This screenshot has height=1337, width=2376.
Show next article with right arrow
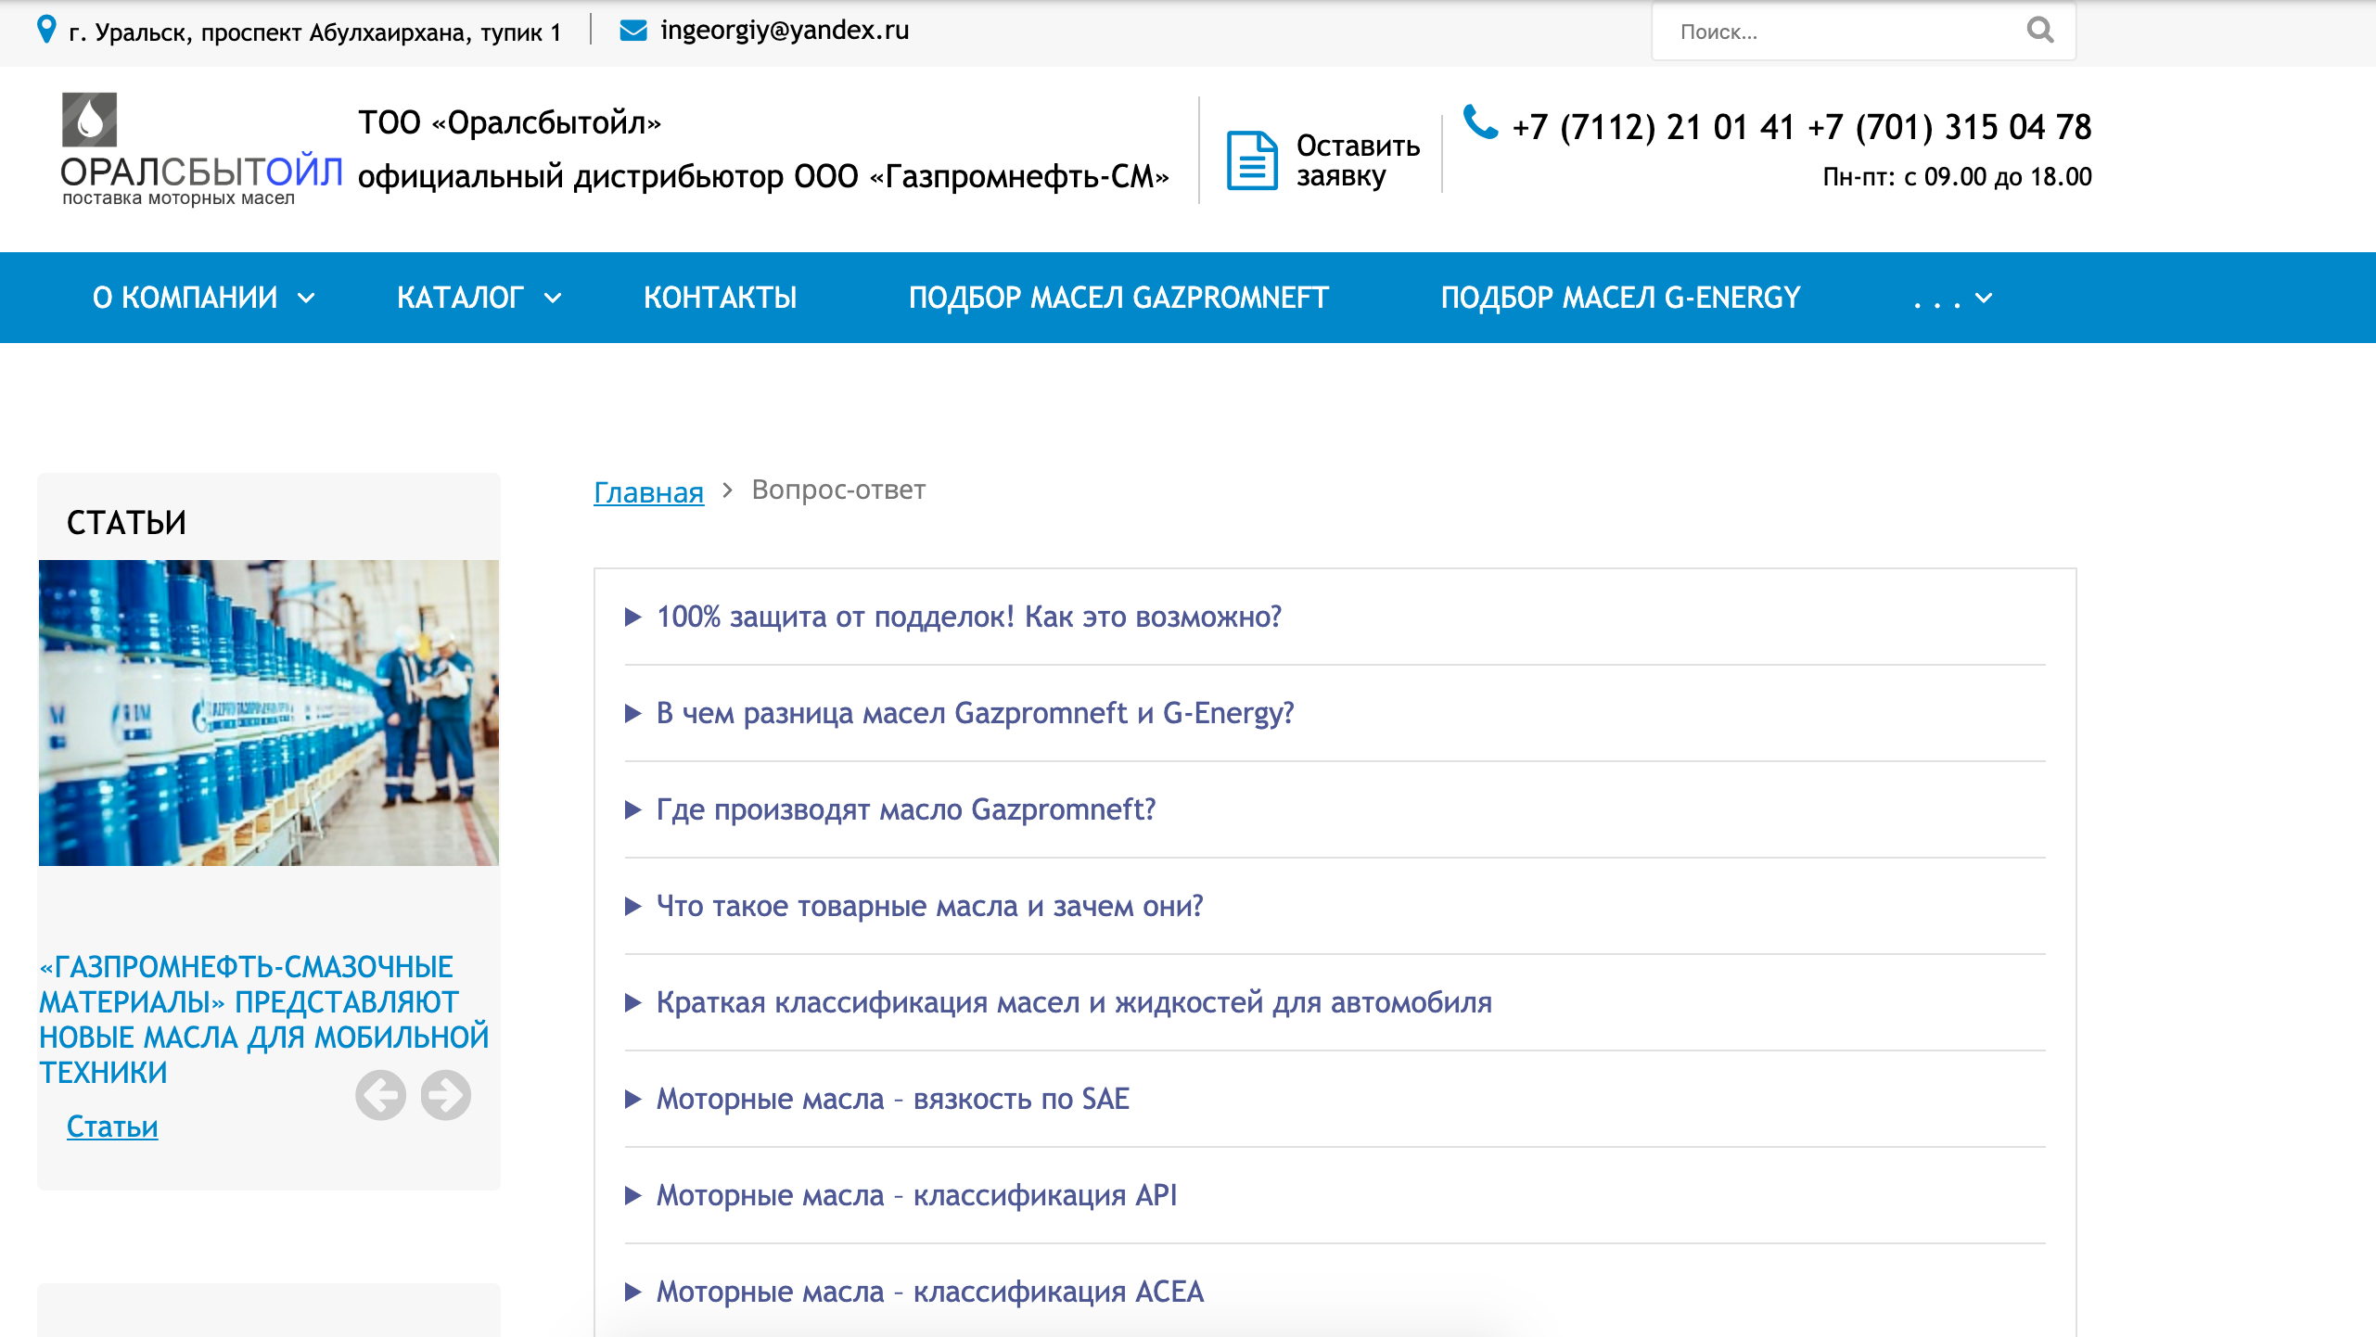(x=446, y=1095)
